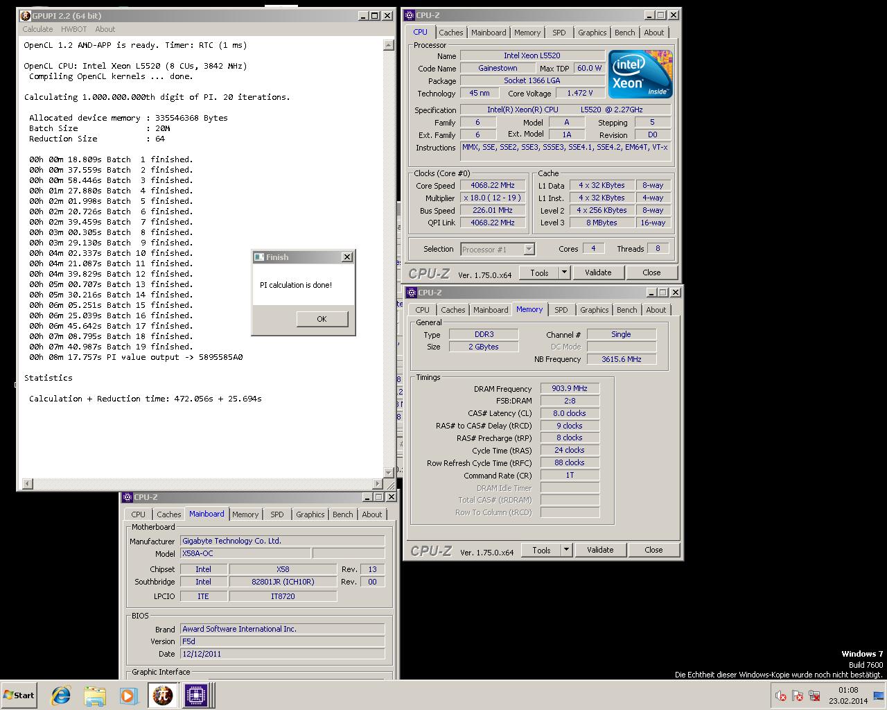This screenshot has height=710, width=887.
Task: Click Validate in Memory CPU-Z window
Action: [600, 550]
